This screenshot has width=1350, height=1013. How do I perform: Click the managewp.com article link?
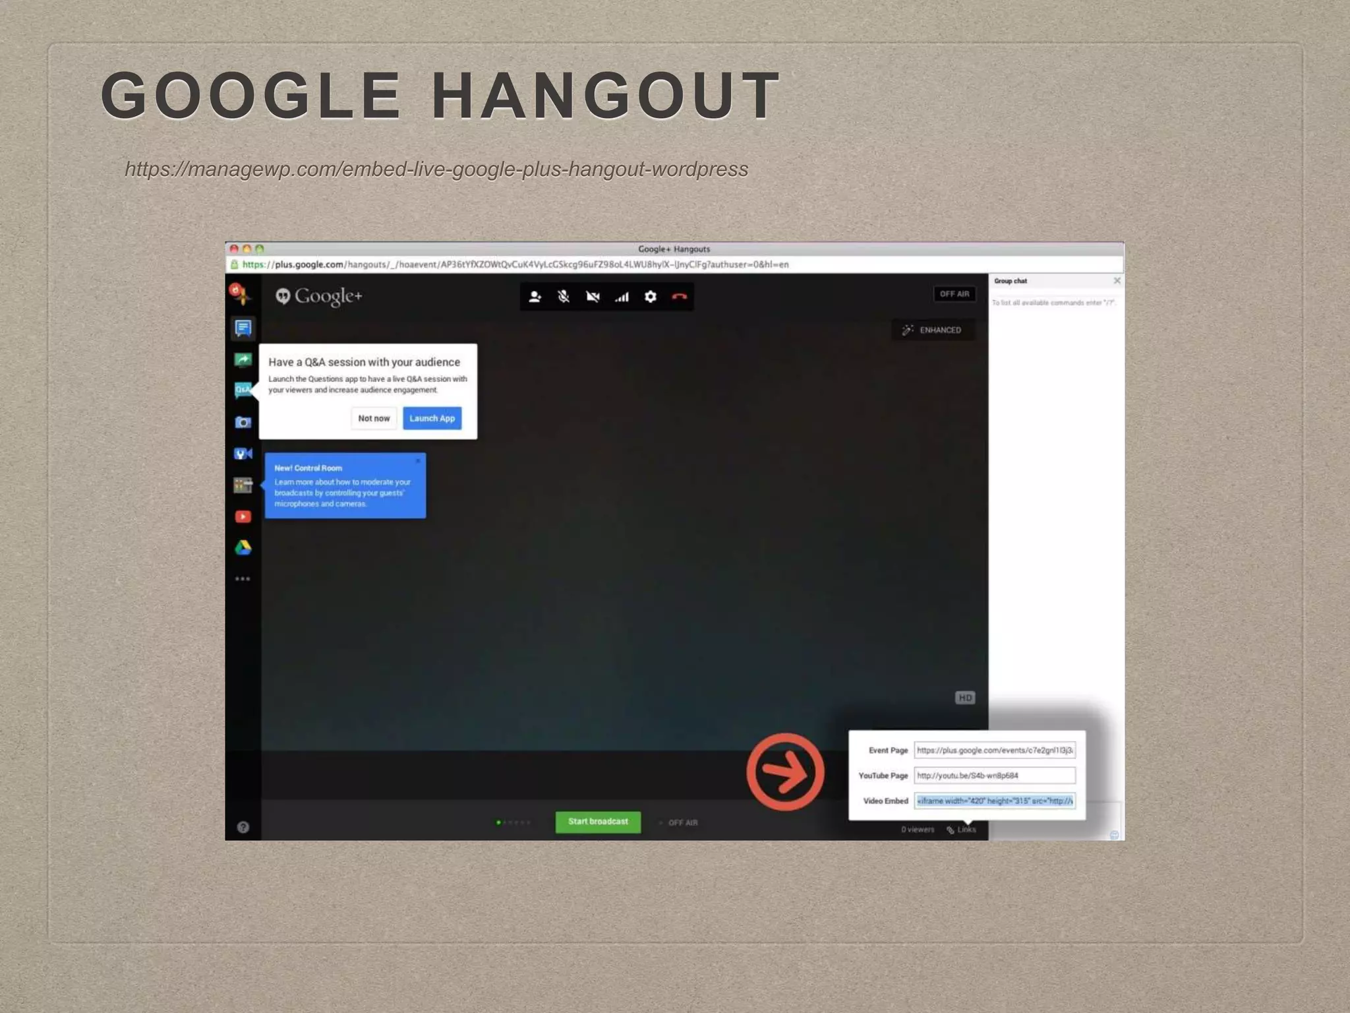(436, 169)
